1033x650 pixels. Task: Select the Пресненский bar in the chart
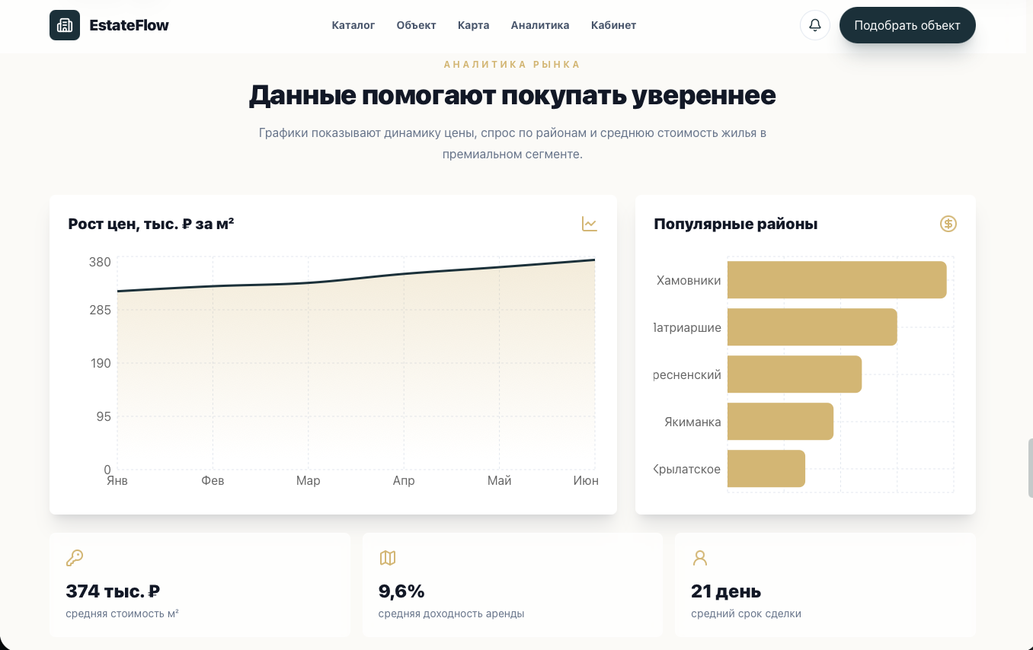pos(795,374)
